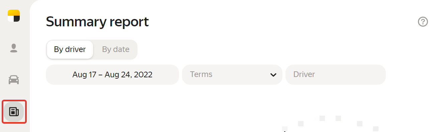Click the 'Terms' placeholder text

pos(201,74)
